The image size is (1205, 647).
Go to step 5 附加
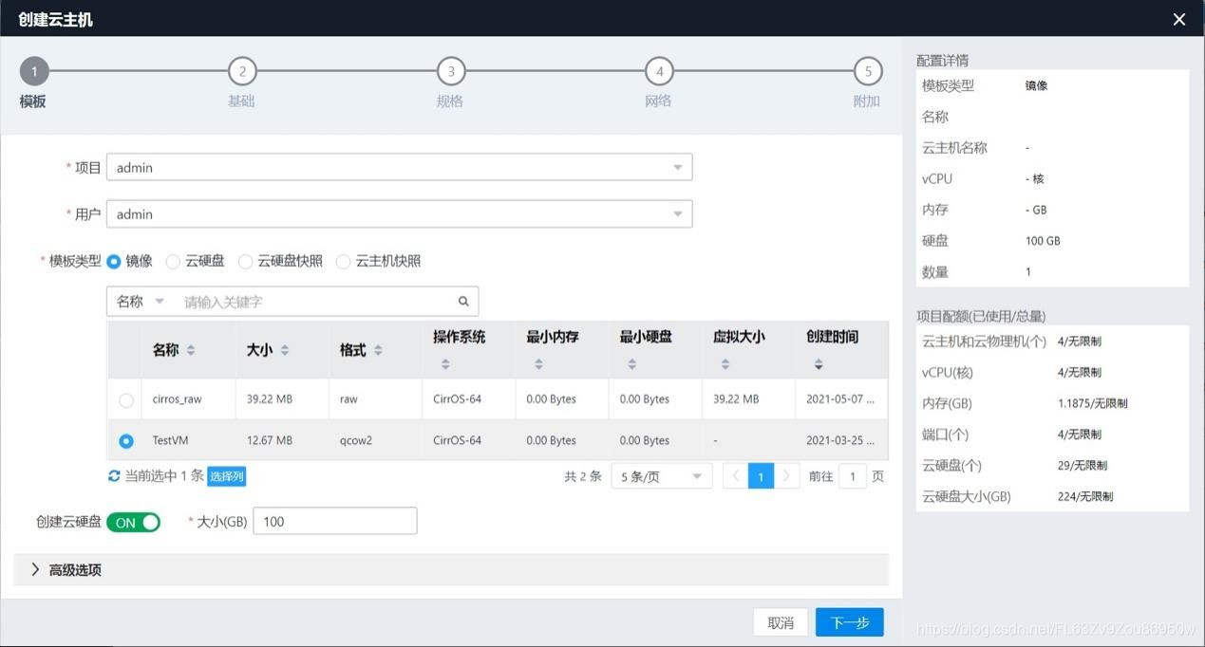pos(868,71)
